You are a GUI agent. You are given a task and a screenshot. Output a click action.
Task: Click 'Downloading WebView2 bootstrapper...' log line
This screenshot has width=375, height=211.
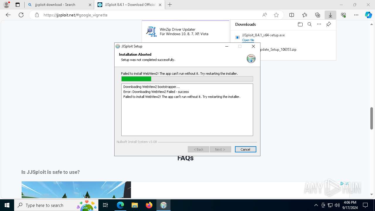(151, 87)
